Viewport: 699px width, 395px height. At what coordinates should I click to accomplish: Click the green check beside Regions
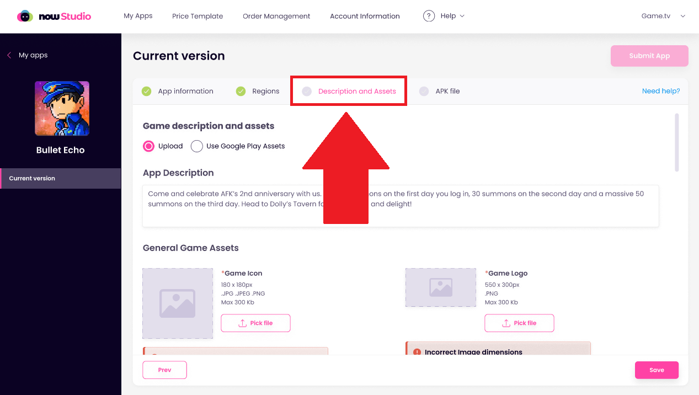pos(241,91)
